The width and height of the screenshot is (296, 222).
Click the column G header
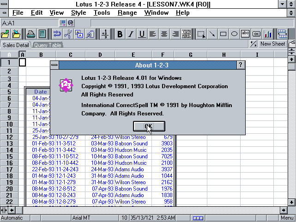point(190,55)
